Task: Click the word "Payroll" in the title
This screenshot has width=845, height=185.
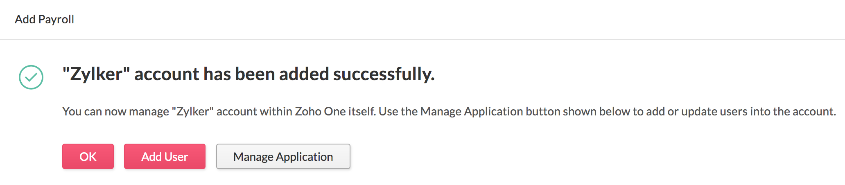Action: 56,19
